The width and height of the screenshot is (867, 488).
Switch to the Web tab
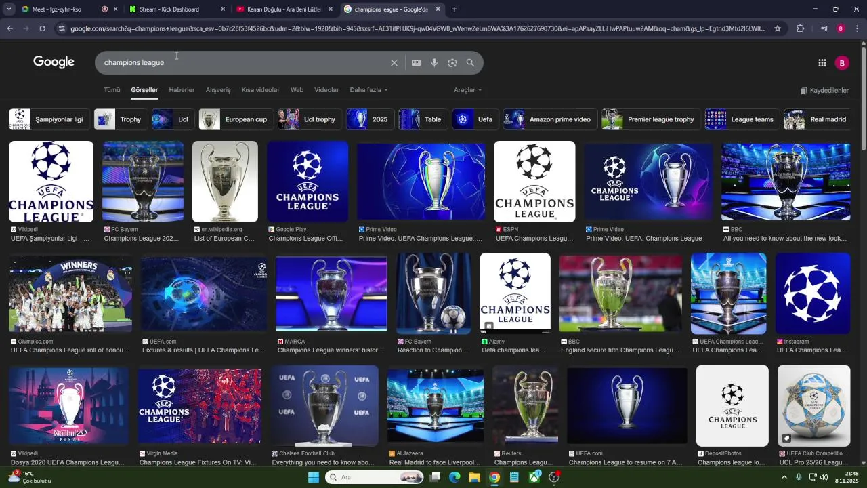297,90
